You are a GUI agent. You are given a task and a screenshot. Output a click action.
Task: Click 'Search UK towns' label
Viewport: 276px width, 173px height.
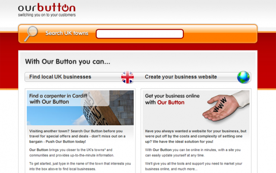[67, 33]
